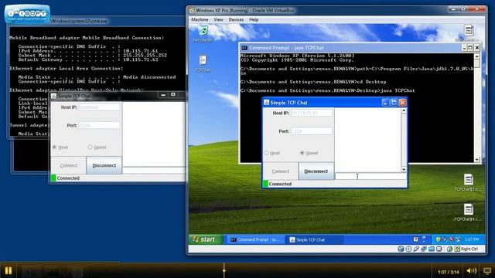This screenshot has width=495, height=278.
Task: Select the Guest radio button in host chat window
Action: pos(90,147)
